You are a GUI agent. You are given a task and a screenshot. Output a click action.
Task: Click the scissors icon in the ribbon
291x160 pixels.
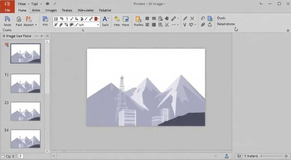click(x=167, y=25)
